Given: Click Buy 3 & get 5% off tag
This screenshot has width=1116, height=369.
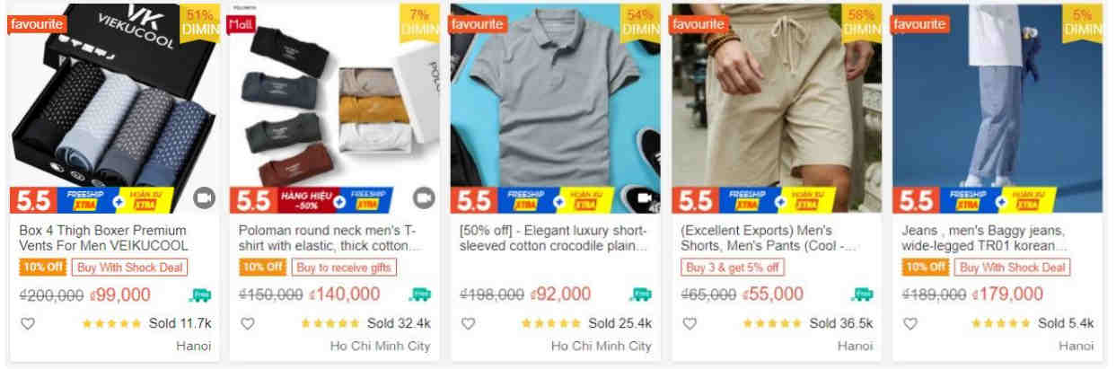Looking at the screenshot, I should pos(733,268).
